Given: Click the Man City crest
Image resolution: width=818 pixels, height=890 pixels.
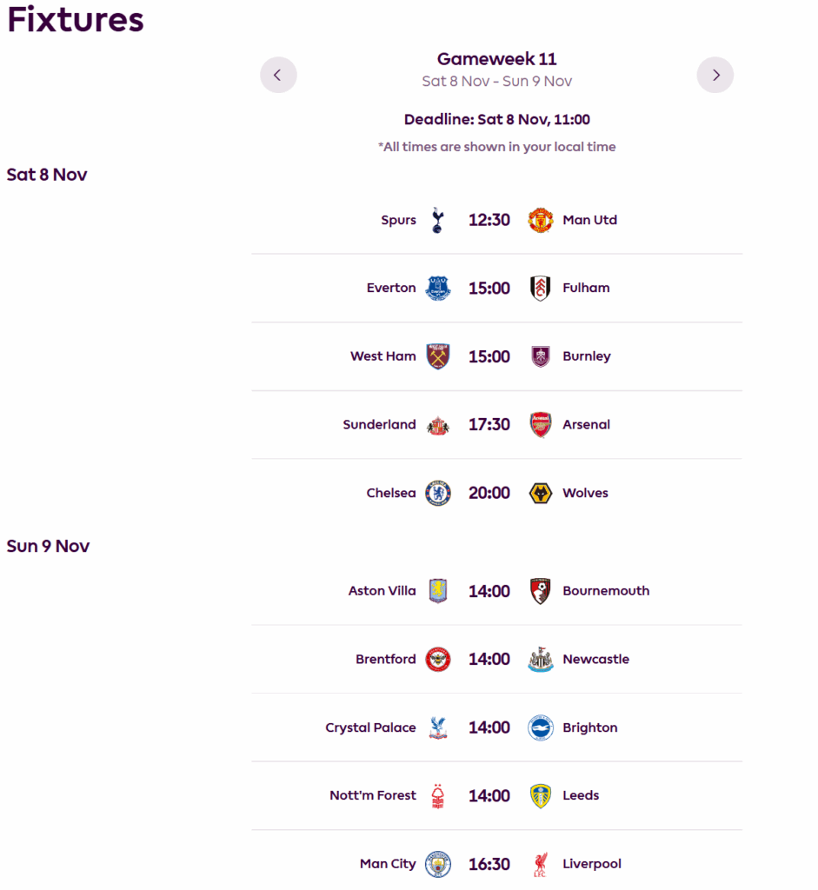Looking at the screenshot, I should click(437, 864).
